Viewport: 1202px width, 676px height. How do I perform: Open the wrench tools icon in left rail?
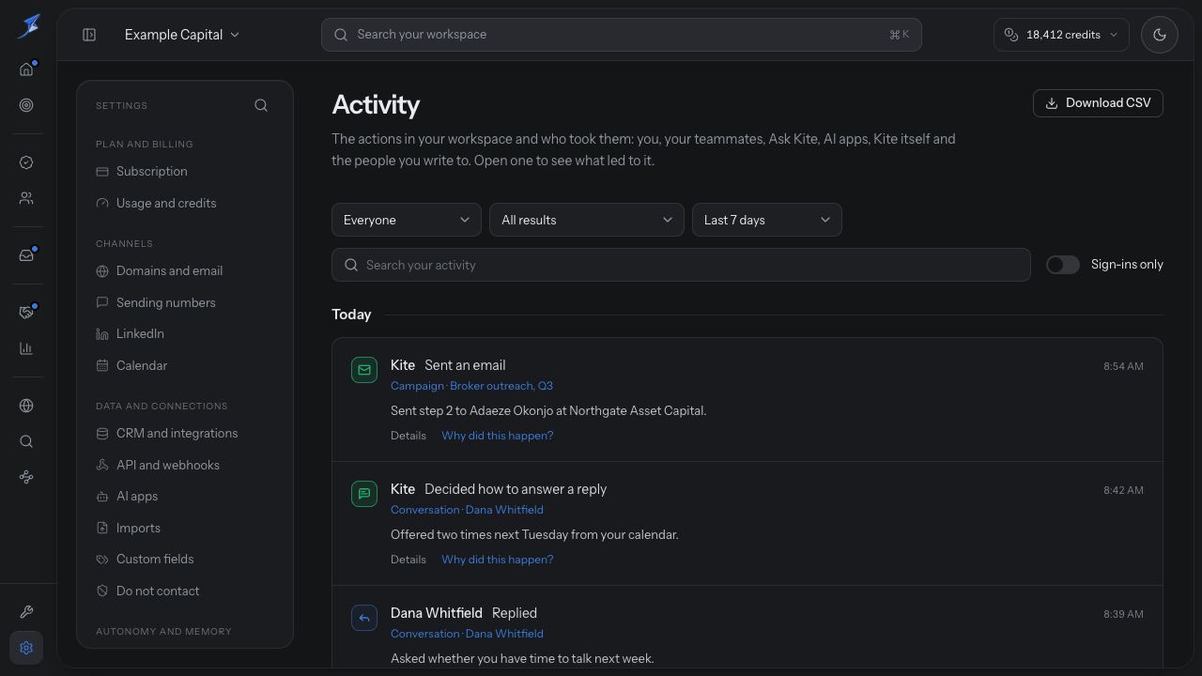point(26,612)
